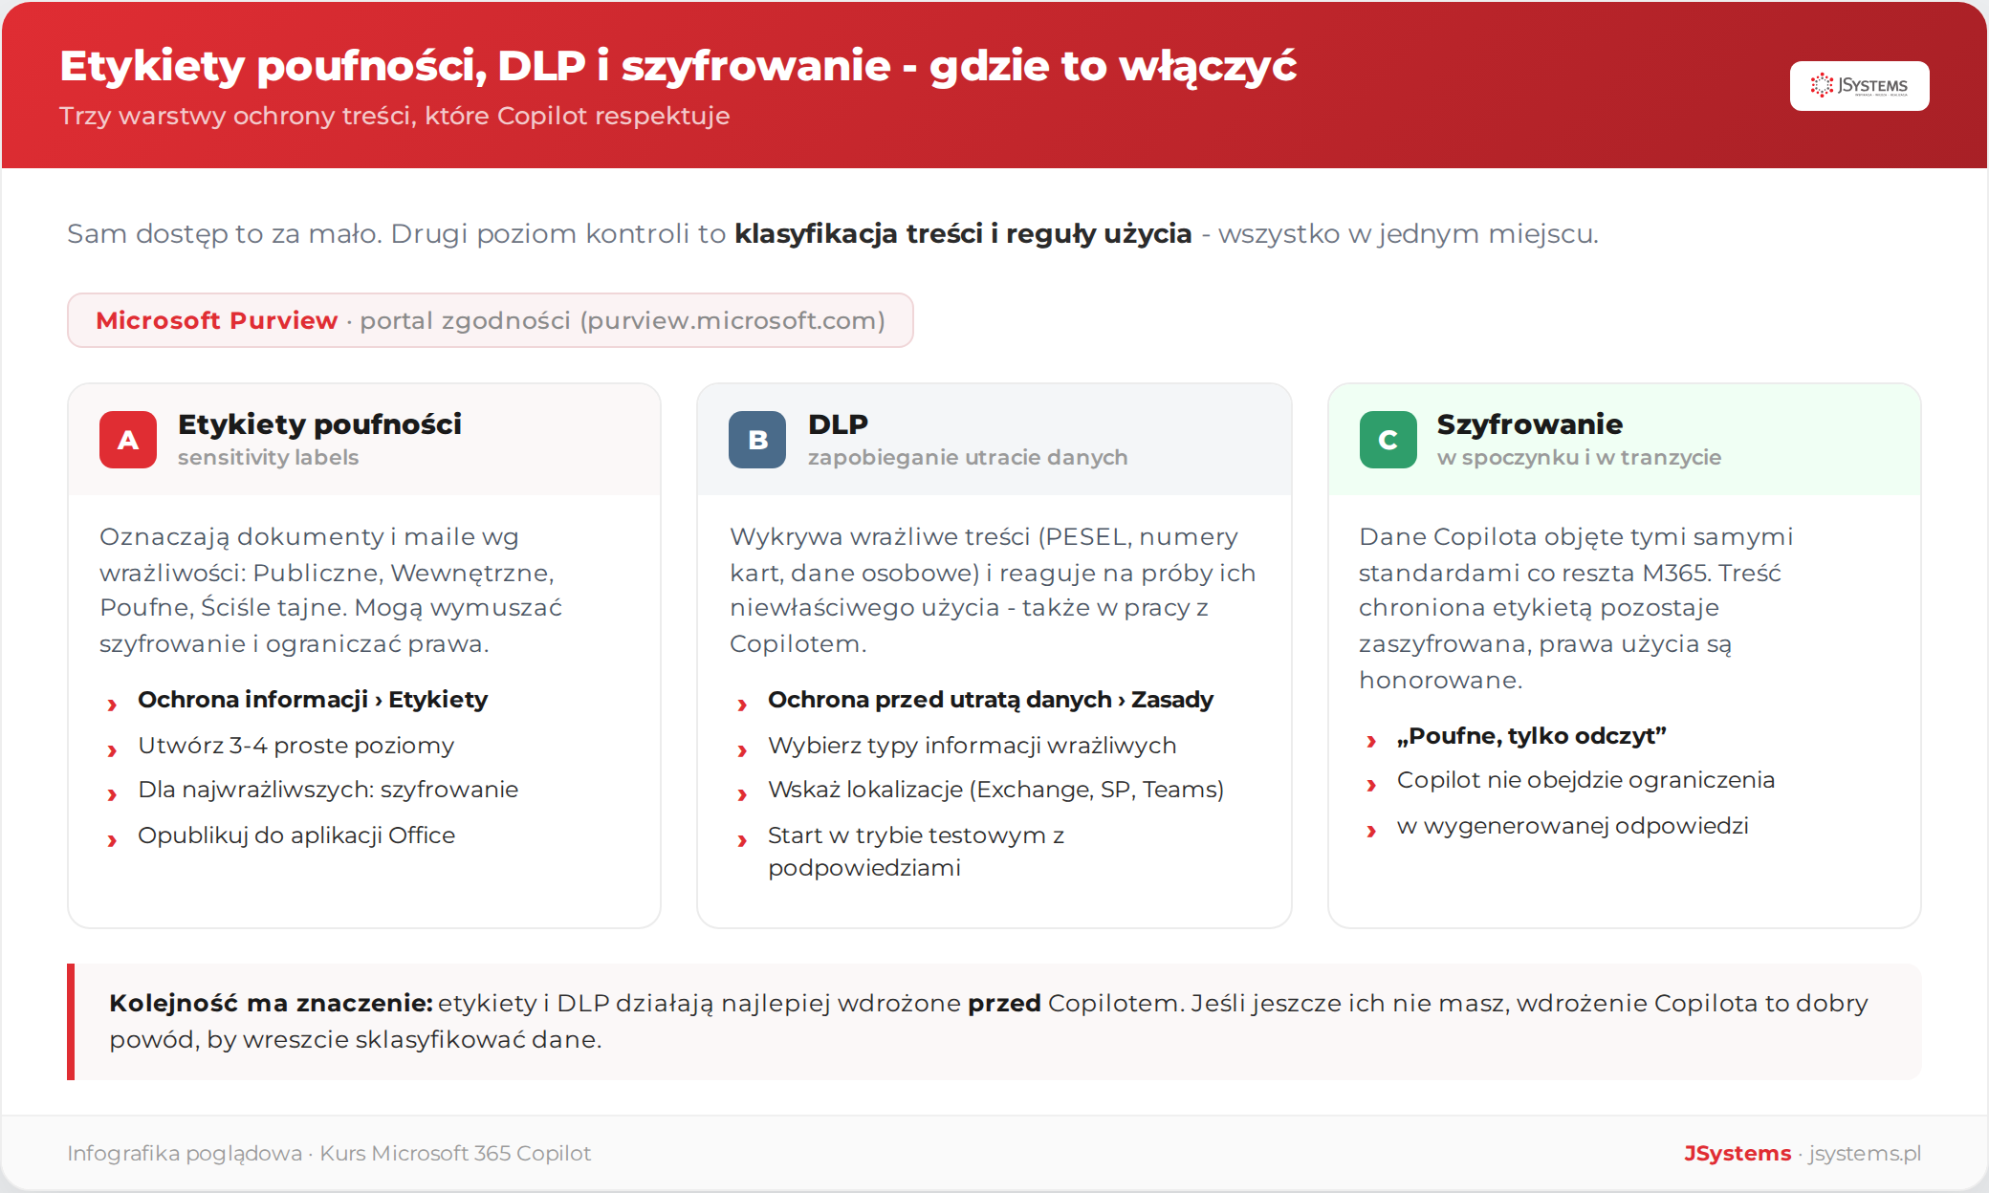Click the red JSystems footer brand name
Viewport: 1989px width, 1193px height.
pos(1738,1153)
